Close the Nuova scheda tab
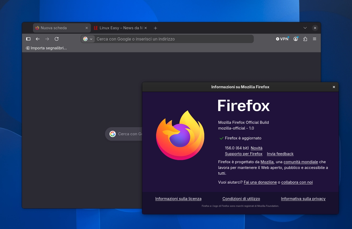Image resolution: width=352 pixels, height=229 pixels. [87, 28]
